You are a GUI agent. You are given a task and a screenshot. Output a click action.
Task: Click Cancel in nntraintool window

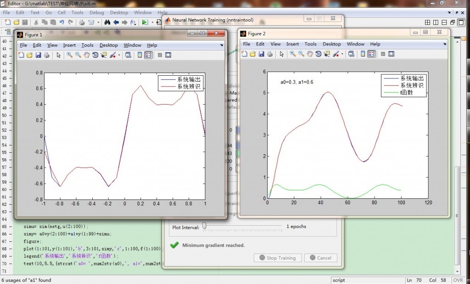pos(320,258)
